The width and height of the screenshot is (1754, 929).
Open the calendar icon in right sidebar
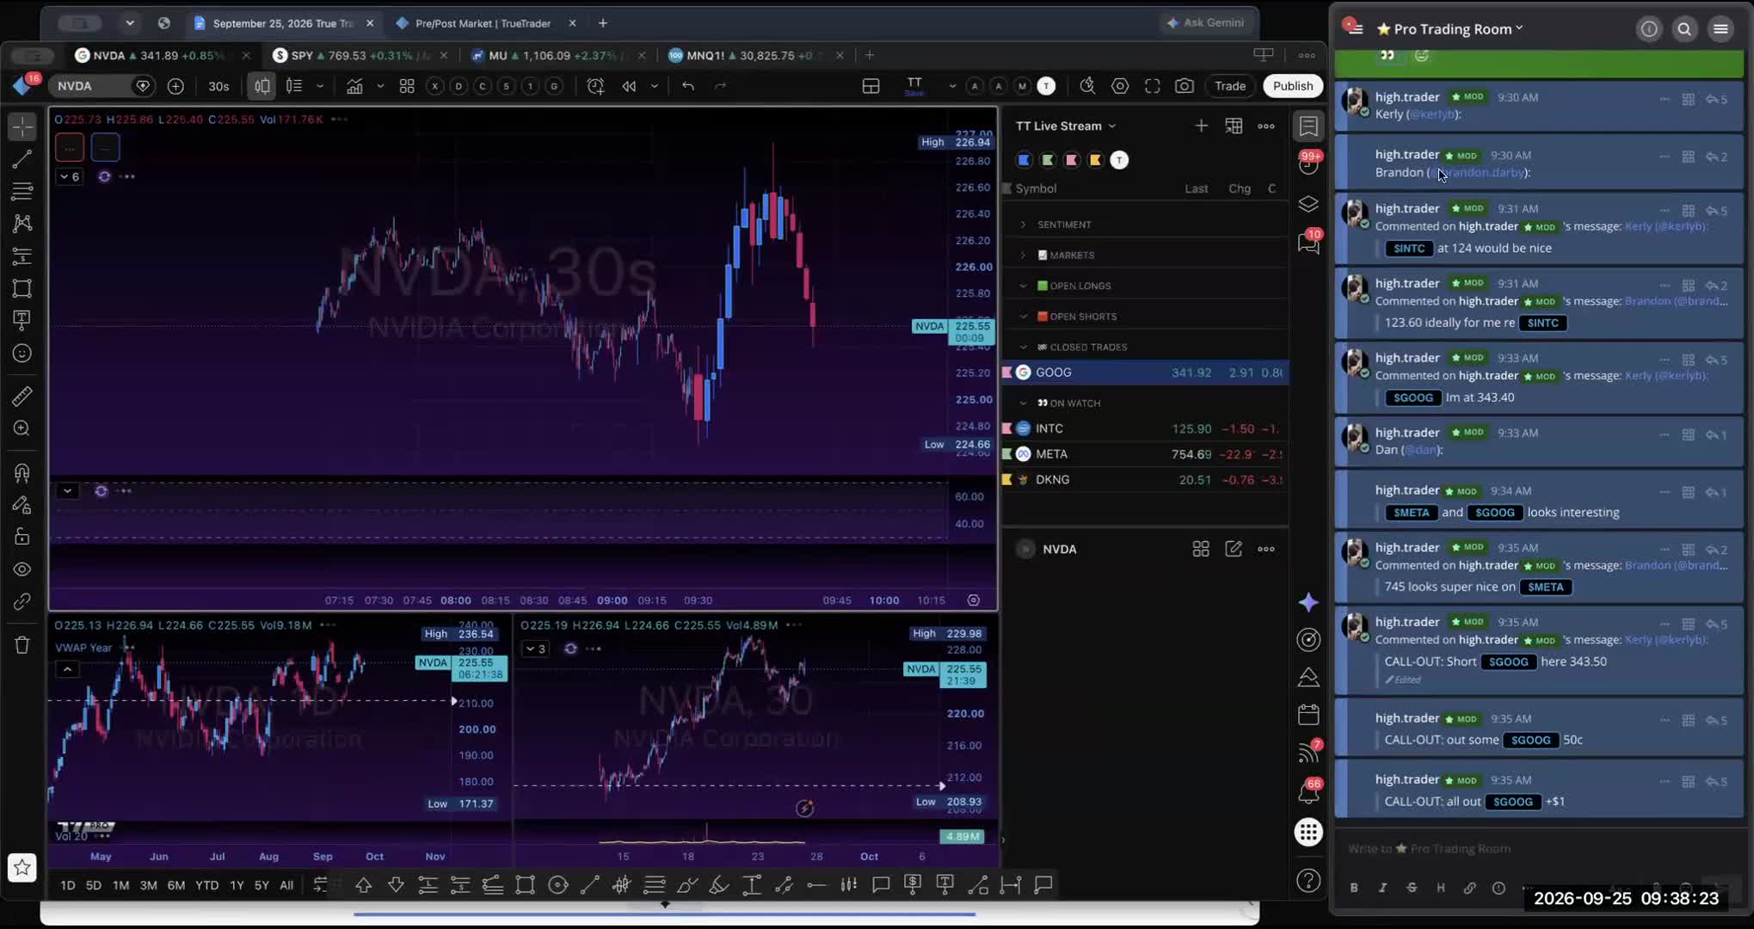coord(1308,715)
